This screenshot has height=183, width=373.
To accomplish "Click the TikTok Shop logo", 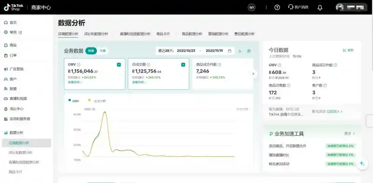I will pos(14,7).
